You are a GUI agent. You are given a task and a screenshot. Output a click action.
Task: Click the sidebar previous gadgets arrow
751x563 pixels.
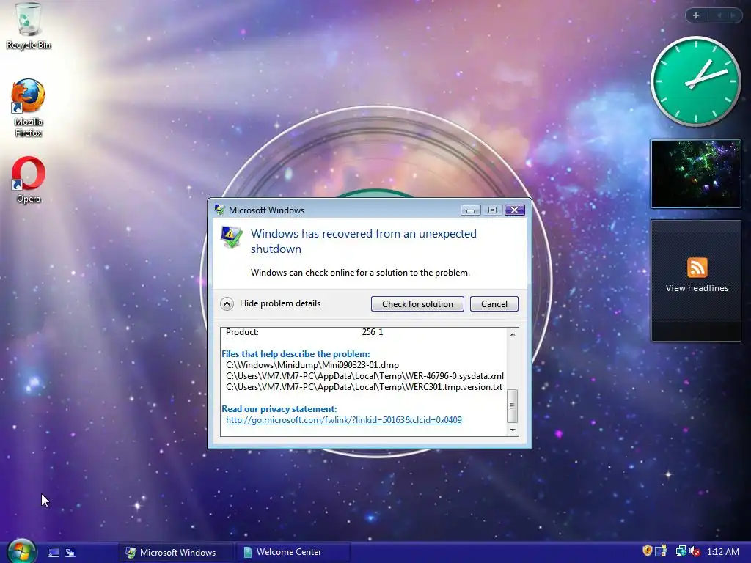pos(719,15)
